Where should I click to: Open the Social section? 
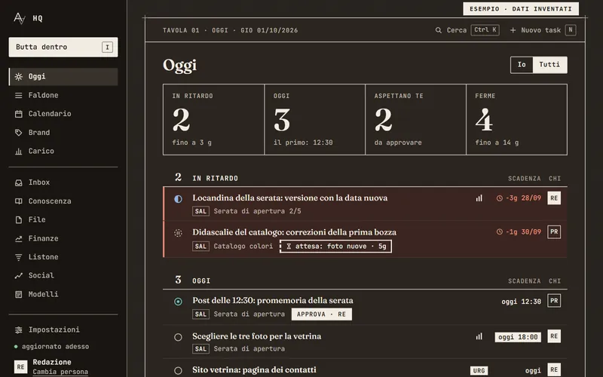[x=63, y=275]
